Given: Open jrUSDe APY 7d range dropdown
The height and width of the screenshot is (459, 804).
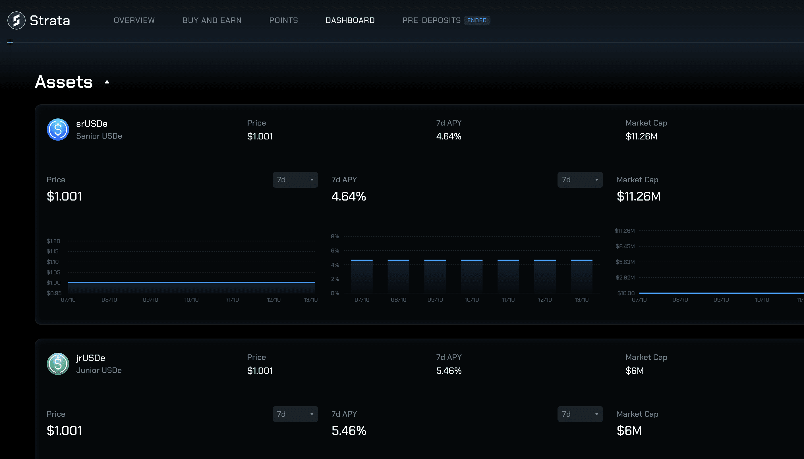Looking at the screenshot, I should 580,414.
